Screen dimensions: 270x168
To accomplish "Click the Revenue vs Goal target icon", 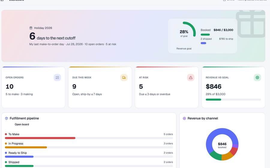I will pos(257,77).
